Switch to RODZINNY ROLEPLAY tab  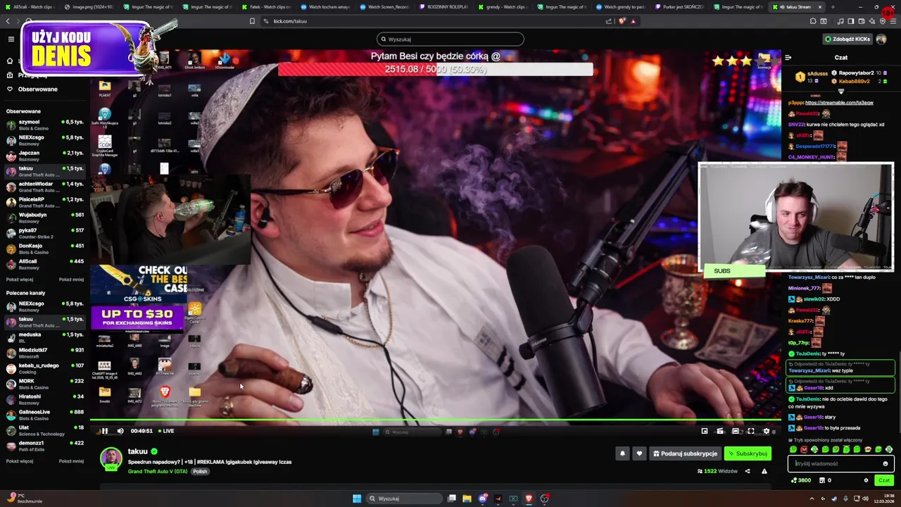(x=445, y=7)
